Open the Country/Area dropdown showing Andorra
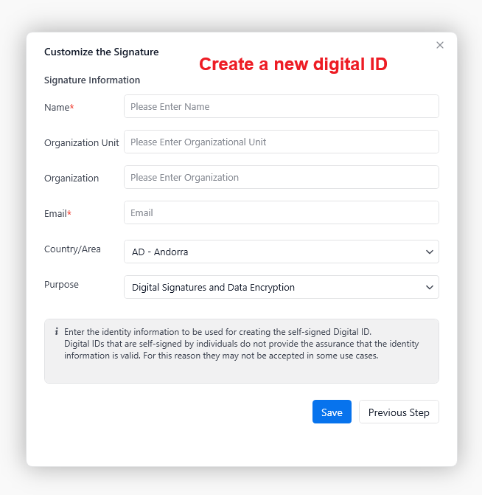Viewport: 482px width, 495px height. [x=281, y=252]
